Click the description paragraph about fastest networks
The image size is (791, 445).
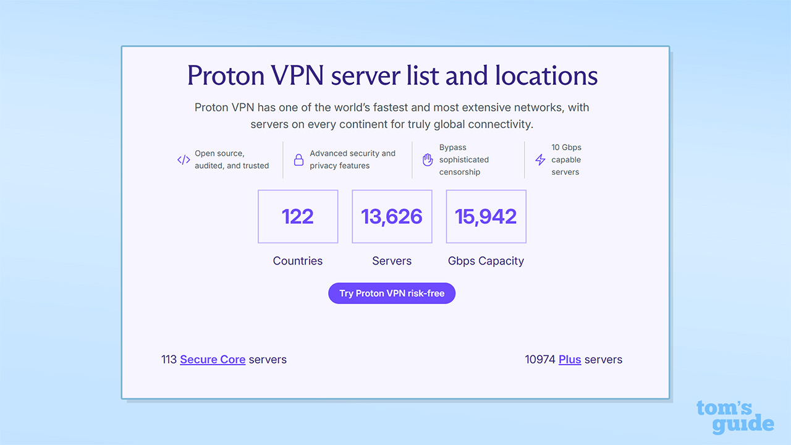tap(392, 116)
